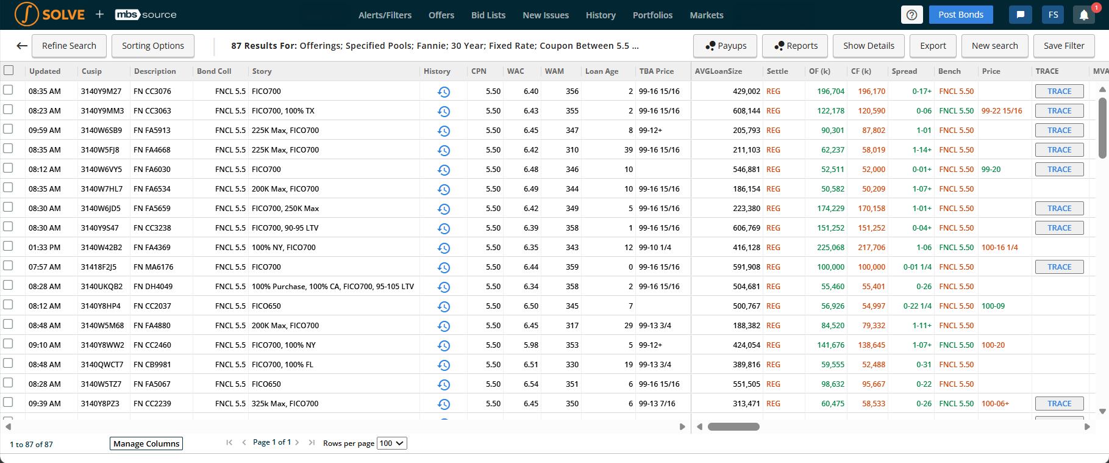The height and width of the screenshot is (463, 1109).
Task: Open the Reports dropdown button
Action: click(795, 46)
